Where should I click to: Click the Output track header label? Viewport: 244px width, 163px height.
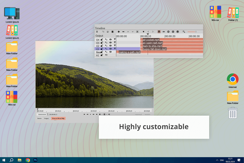click(x=99, y=36)
